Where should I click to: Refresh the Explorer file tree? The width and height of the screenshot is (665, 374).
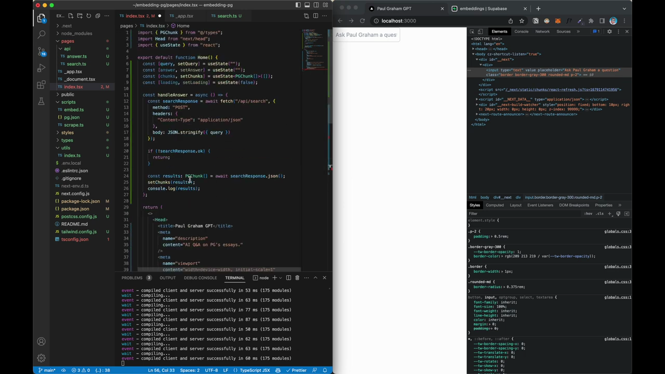(x=88, y=16)
